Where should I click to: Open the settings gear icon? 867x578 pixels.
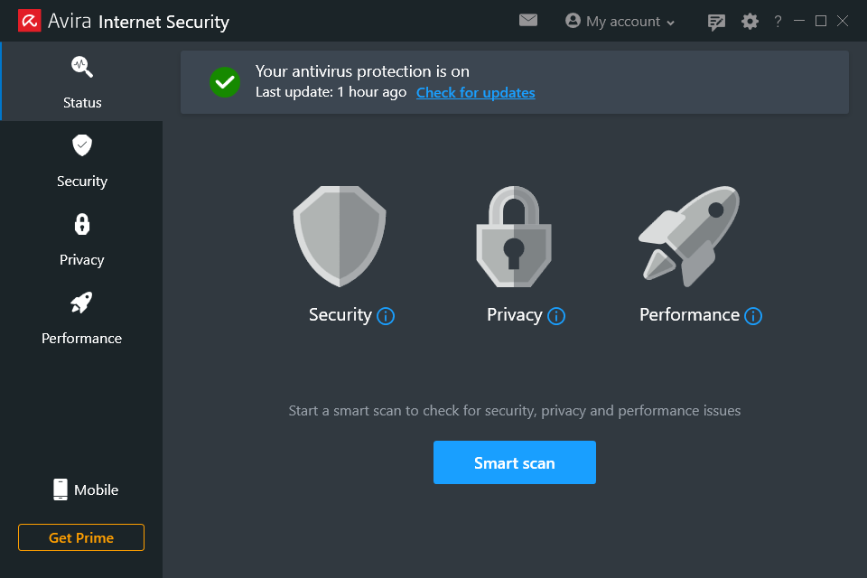click(x=750, y=21)
